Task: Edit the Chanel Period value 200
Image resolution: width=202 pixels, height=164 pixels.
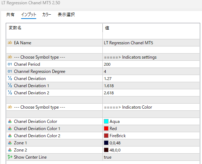Action: click(151, 64)
